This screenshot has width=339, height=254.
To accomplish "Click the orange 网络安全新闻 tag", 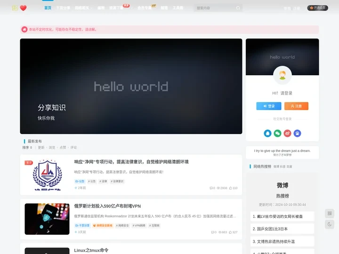I will (x=103, y=225).
